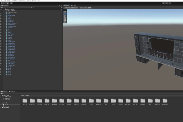Expand the Oven object in Hierarchy
Screen dimensions: 183x122
coord(5,19)
